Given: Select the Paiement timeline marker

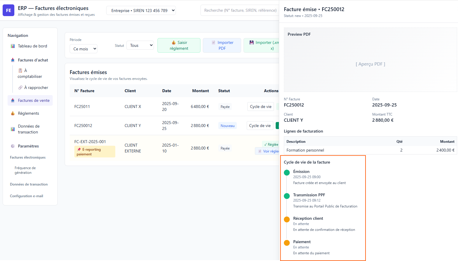Looking at the screenshot, I should pyautogui.click(x=287, y=243).
